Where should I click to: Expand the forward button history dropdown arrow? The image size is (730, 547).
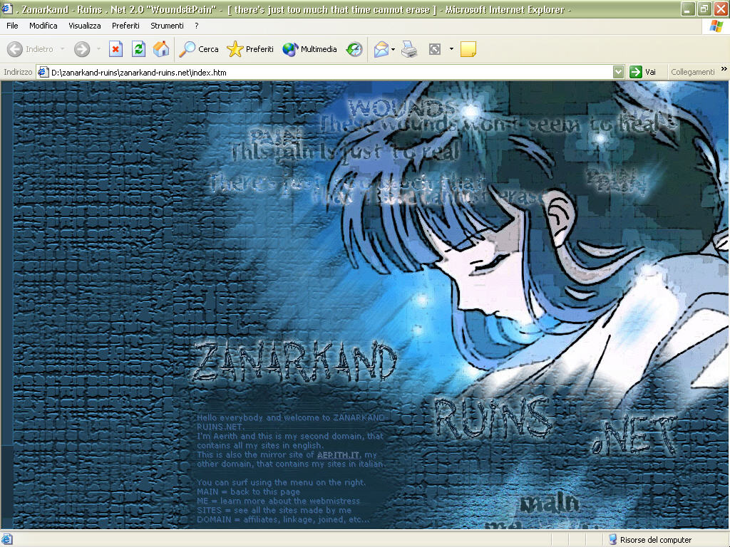98,49
